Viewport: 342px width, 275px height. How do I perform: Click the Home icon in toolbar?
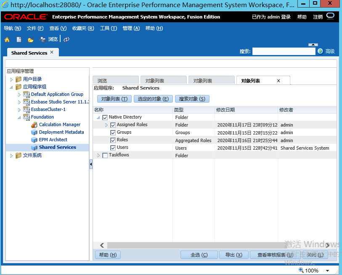click(x=7, y=40)
